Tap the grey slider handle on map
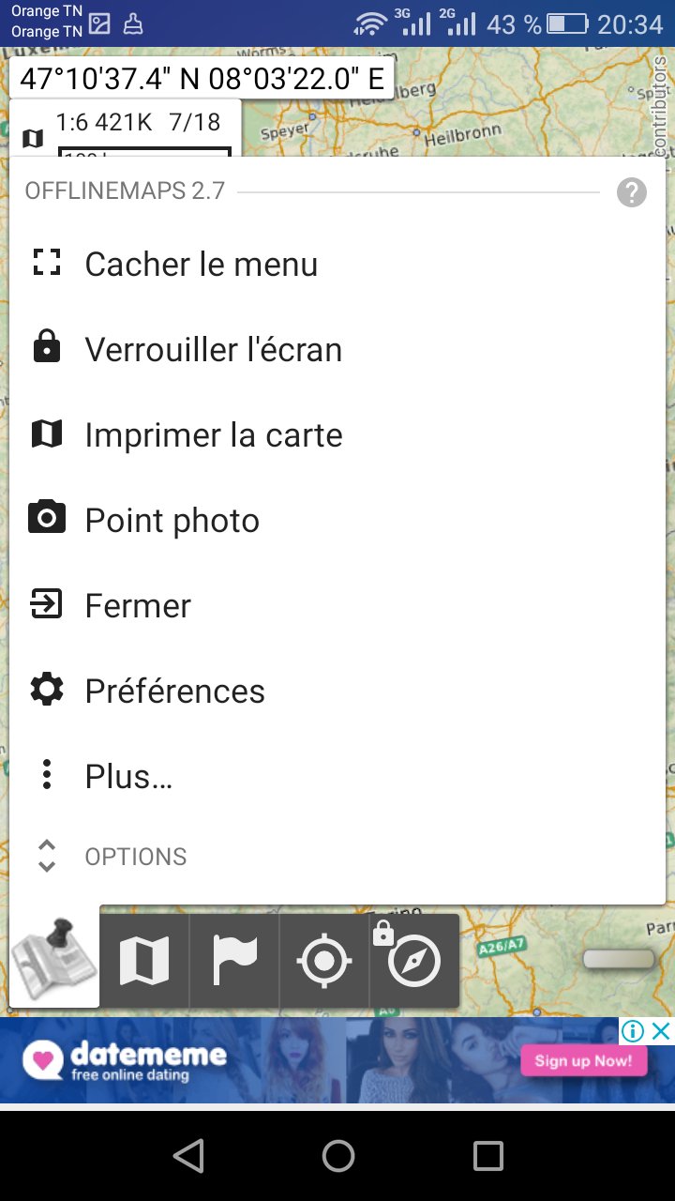This screenshot has height=1201, width=675. click(x=619, y=959)
